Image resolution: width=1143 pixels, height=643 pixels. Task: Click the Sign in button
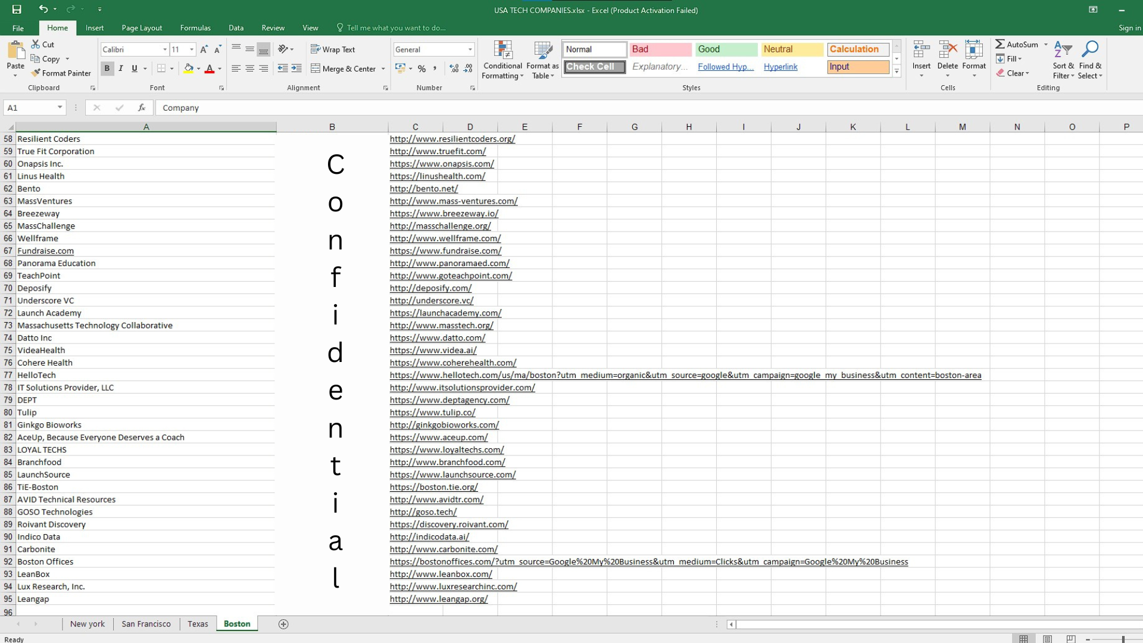(x=1129, y=28)
